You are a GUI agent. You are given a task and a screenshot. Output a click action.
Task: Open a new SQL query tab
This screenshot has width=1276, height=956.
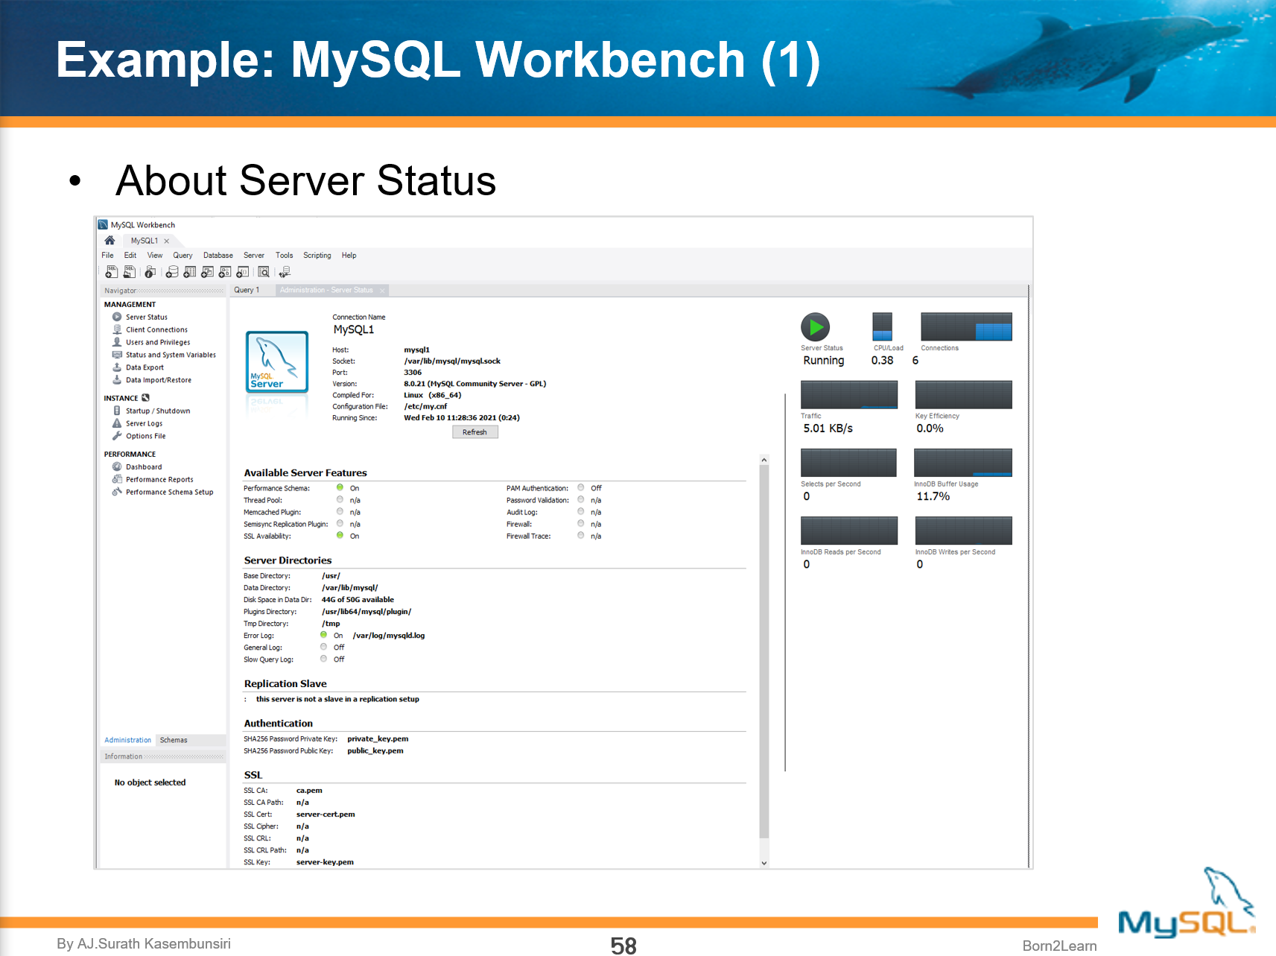pyautogui.click(x=112, y=271)
